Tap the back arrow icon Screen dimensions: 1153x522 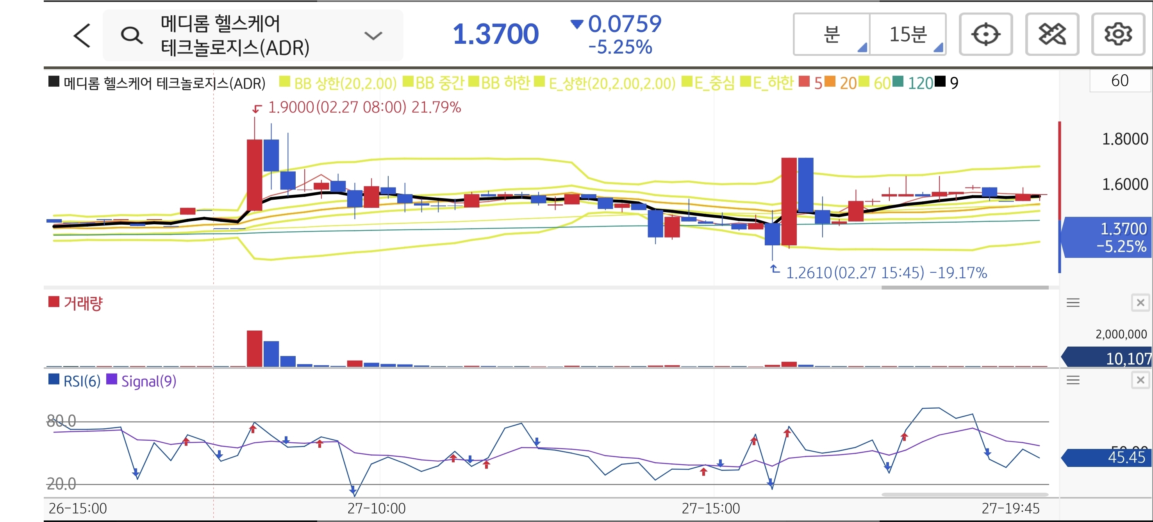[x=82, y=36]
